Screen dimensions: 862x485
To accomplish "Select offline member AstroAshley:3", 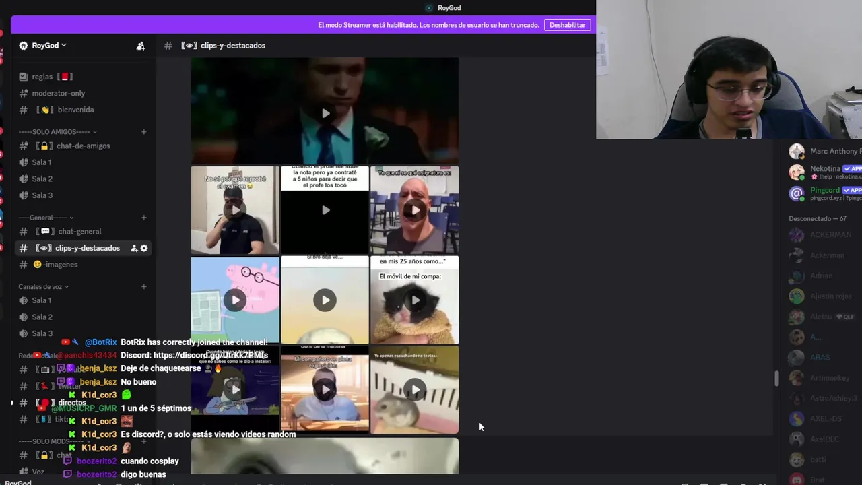I will [825, 399].
